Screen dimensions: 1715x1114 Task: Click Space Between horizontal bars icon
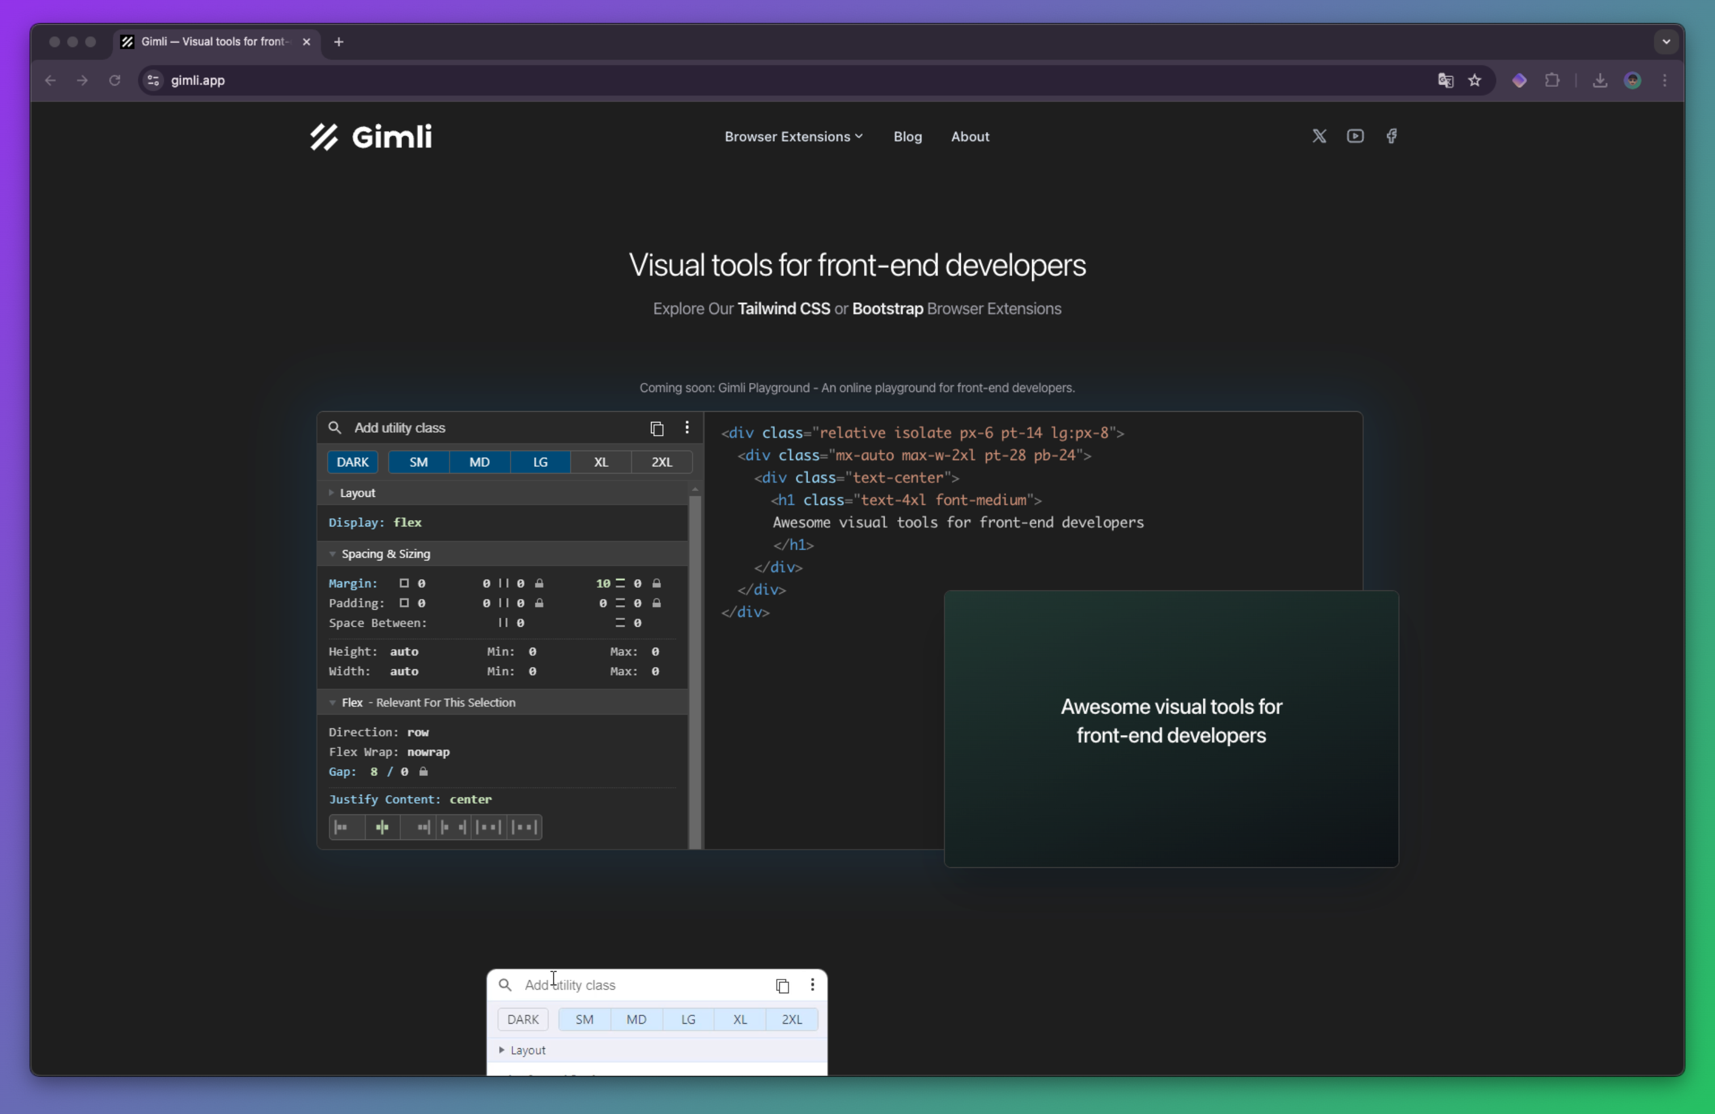pos(503,623)
